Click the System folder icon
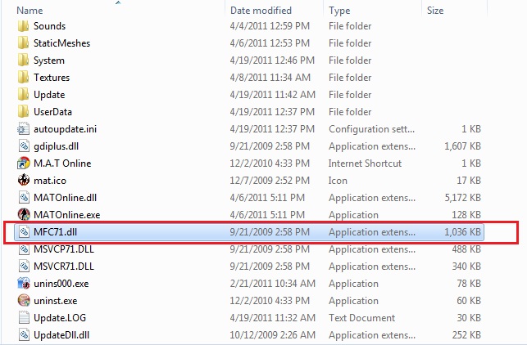This screenshot has height=345, width=527. click(x=23, y=60)
